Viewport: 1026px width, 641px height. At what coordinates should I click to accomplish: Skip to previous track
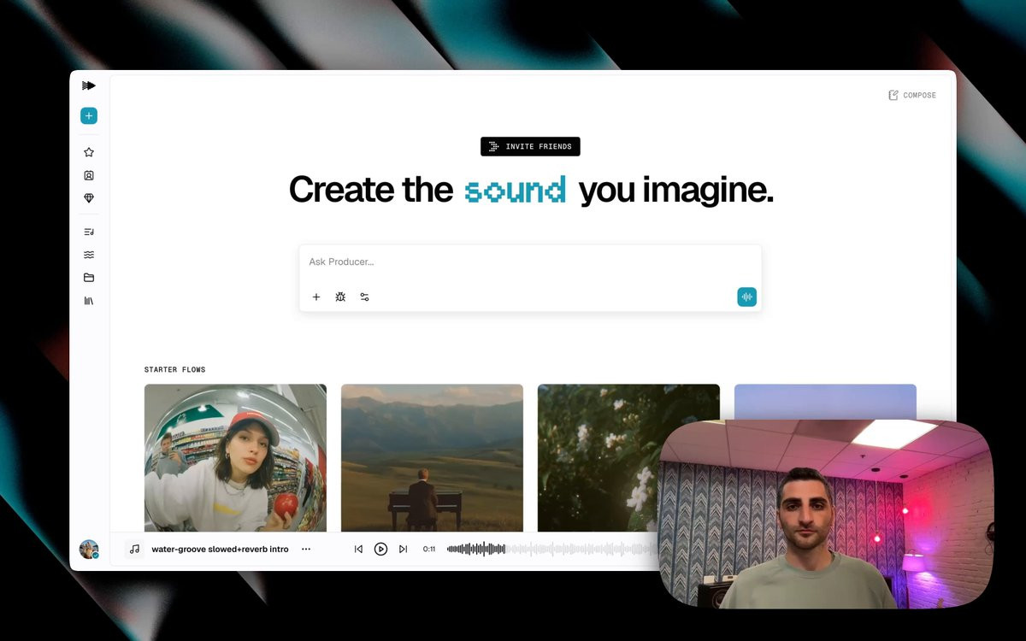coord(358,550)
